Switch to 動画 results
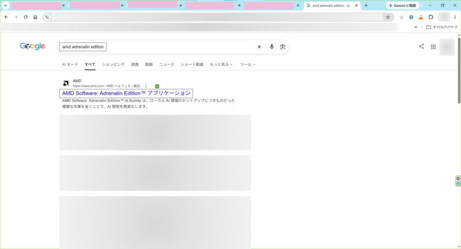 pyautogui.click(x=149, y=65)
